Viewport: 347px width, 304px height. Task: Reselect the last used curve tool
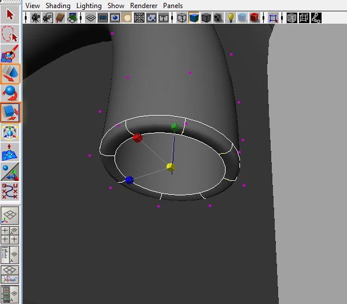click(x=10, y=191)
